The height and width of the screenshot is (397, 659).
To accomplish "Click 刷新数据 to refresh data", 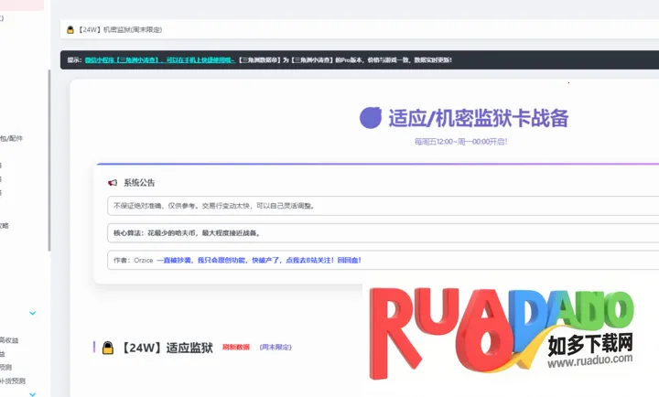I will (235, 348).
